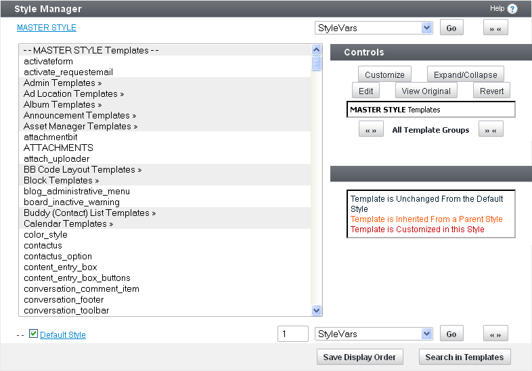
Task: Select the MASTER STYLE Templates header row
Action: click(164, 50)
